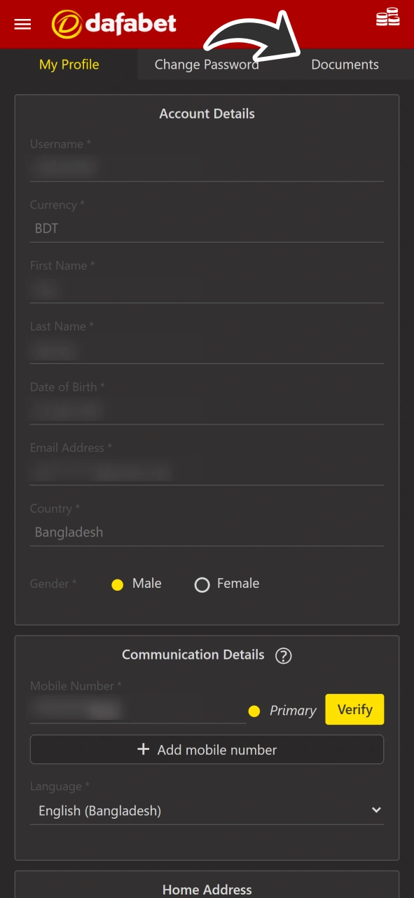The image size is (414, 898).
Task: Click the Dafabet logo
Action: click(113, 23)
